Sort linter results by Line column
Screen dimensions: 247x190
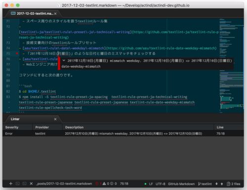click(220, 127)
